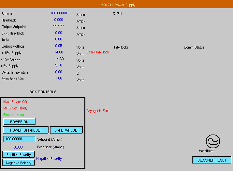Click the +5v Supply value 5.10
Viewport: 233px width, 171px height.
pos(59,65)
